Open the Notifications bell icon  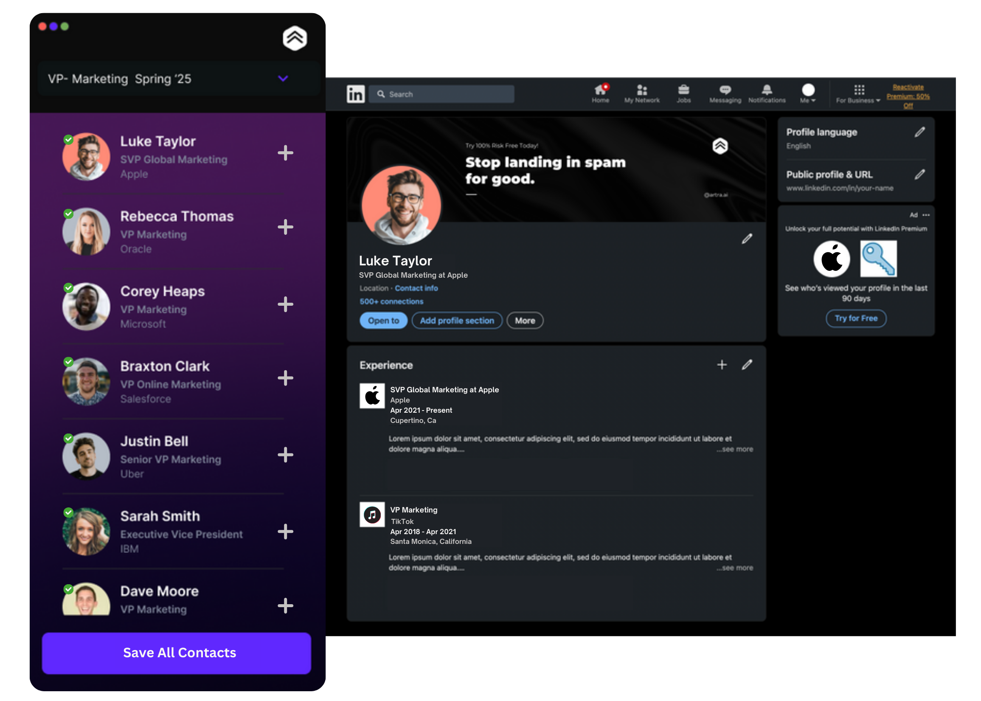767,94
